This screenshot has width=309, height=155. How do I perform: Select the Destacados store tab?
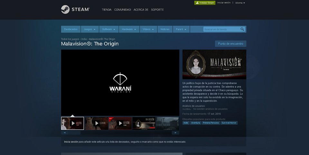[x=71, y=29]
